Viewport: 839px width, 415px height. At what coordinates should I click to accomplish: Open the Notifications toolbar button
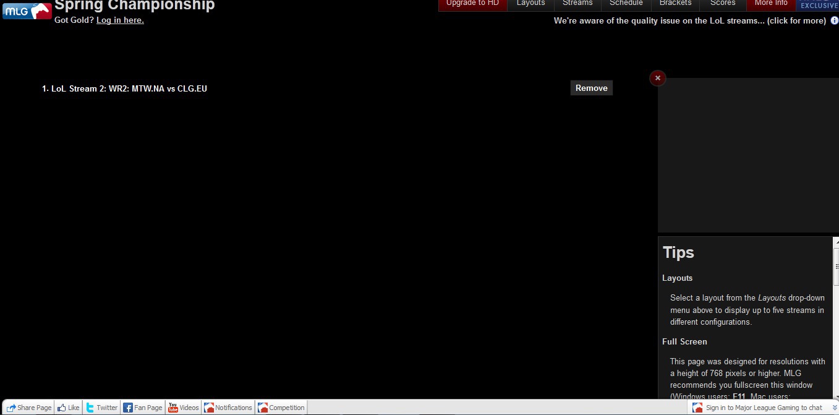point(228,408)
